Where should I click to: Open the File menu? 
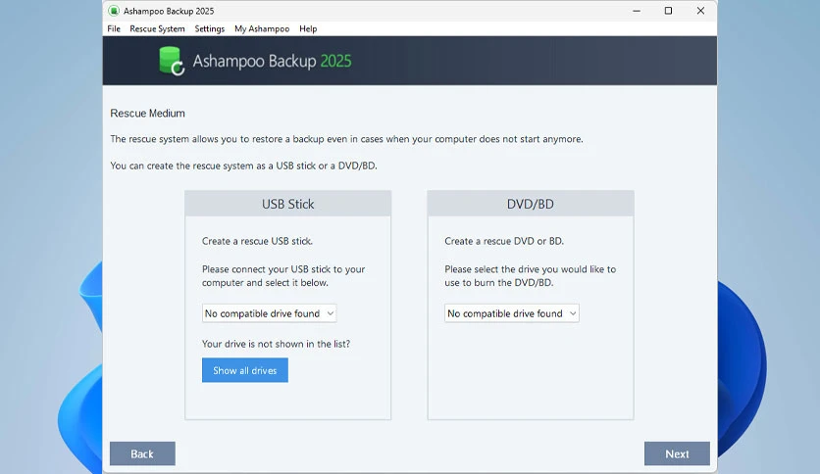coord(114,28)
